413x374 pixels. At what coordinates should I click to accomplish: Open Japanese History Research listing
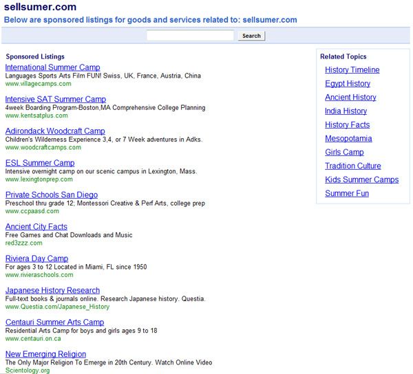pyautogui.click(x=53, y=290)
